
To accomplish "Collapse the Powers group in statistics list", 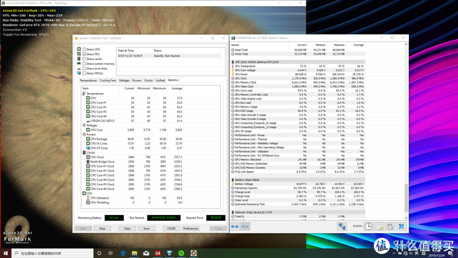I will 84,135.
